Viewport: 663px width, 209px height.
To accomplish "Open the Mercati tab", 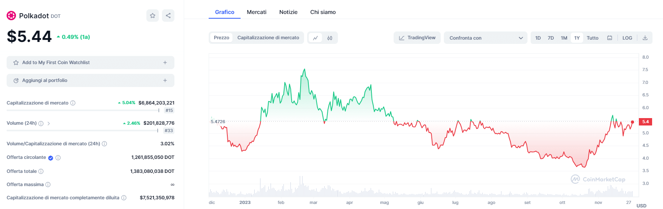I will click(x=257, y=12).
